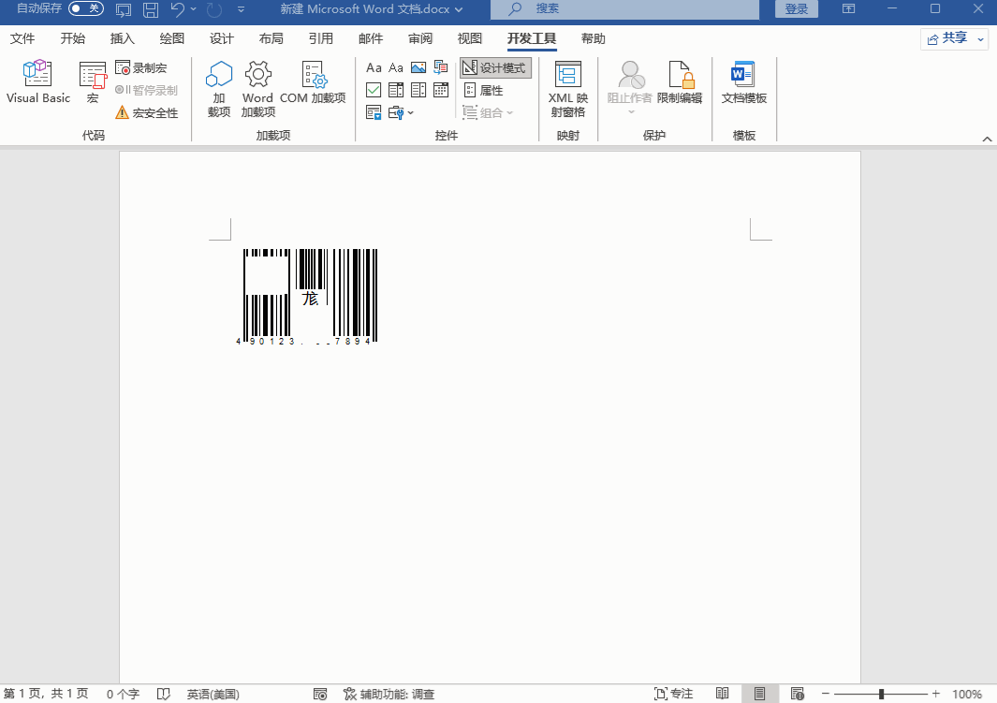This screenshot has width=997, height=703.
Task: Click the Share (共享) button
Action: (x=947, y=38)
